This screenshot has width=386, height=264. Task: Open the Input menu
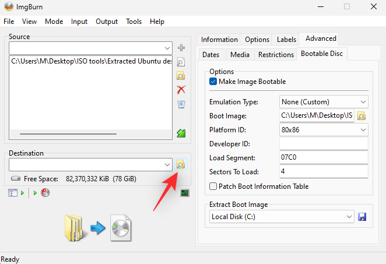point(79,22)
